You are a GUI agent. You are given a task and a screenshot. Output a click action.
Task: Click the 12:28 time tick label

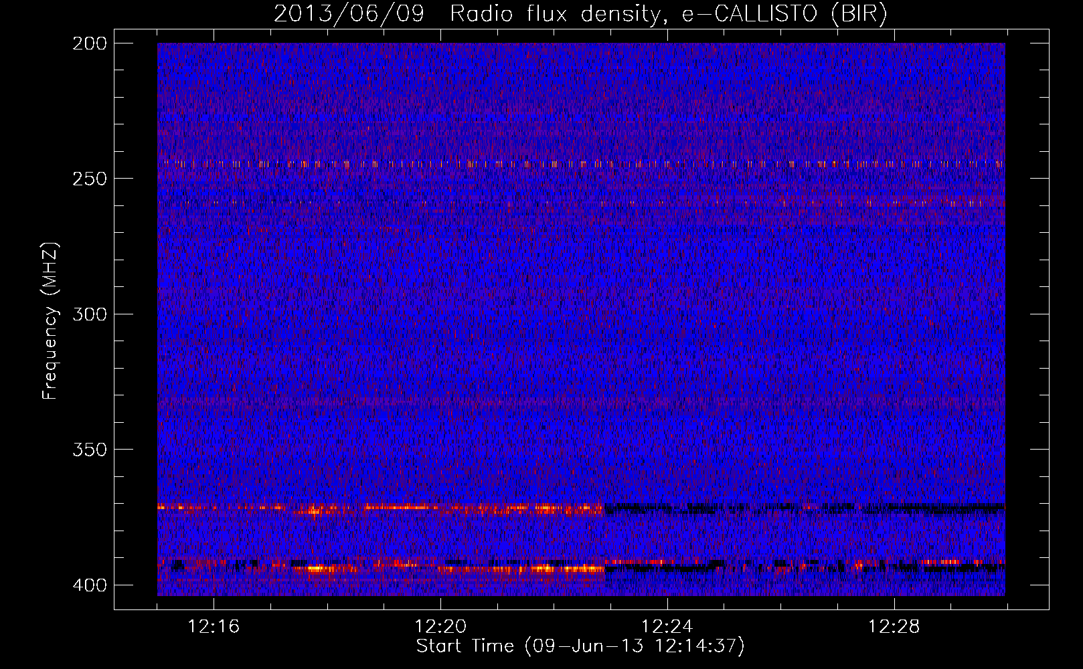tap(894, 627)
